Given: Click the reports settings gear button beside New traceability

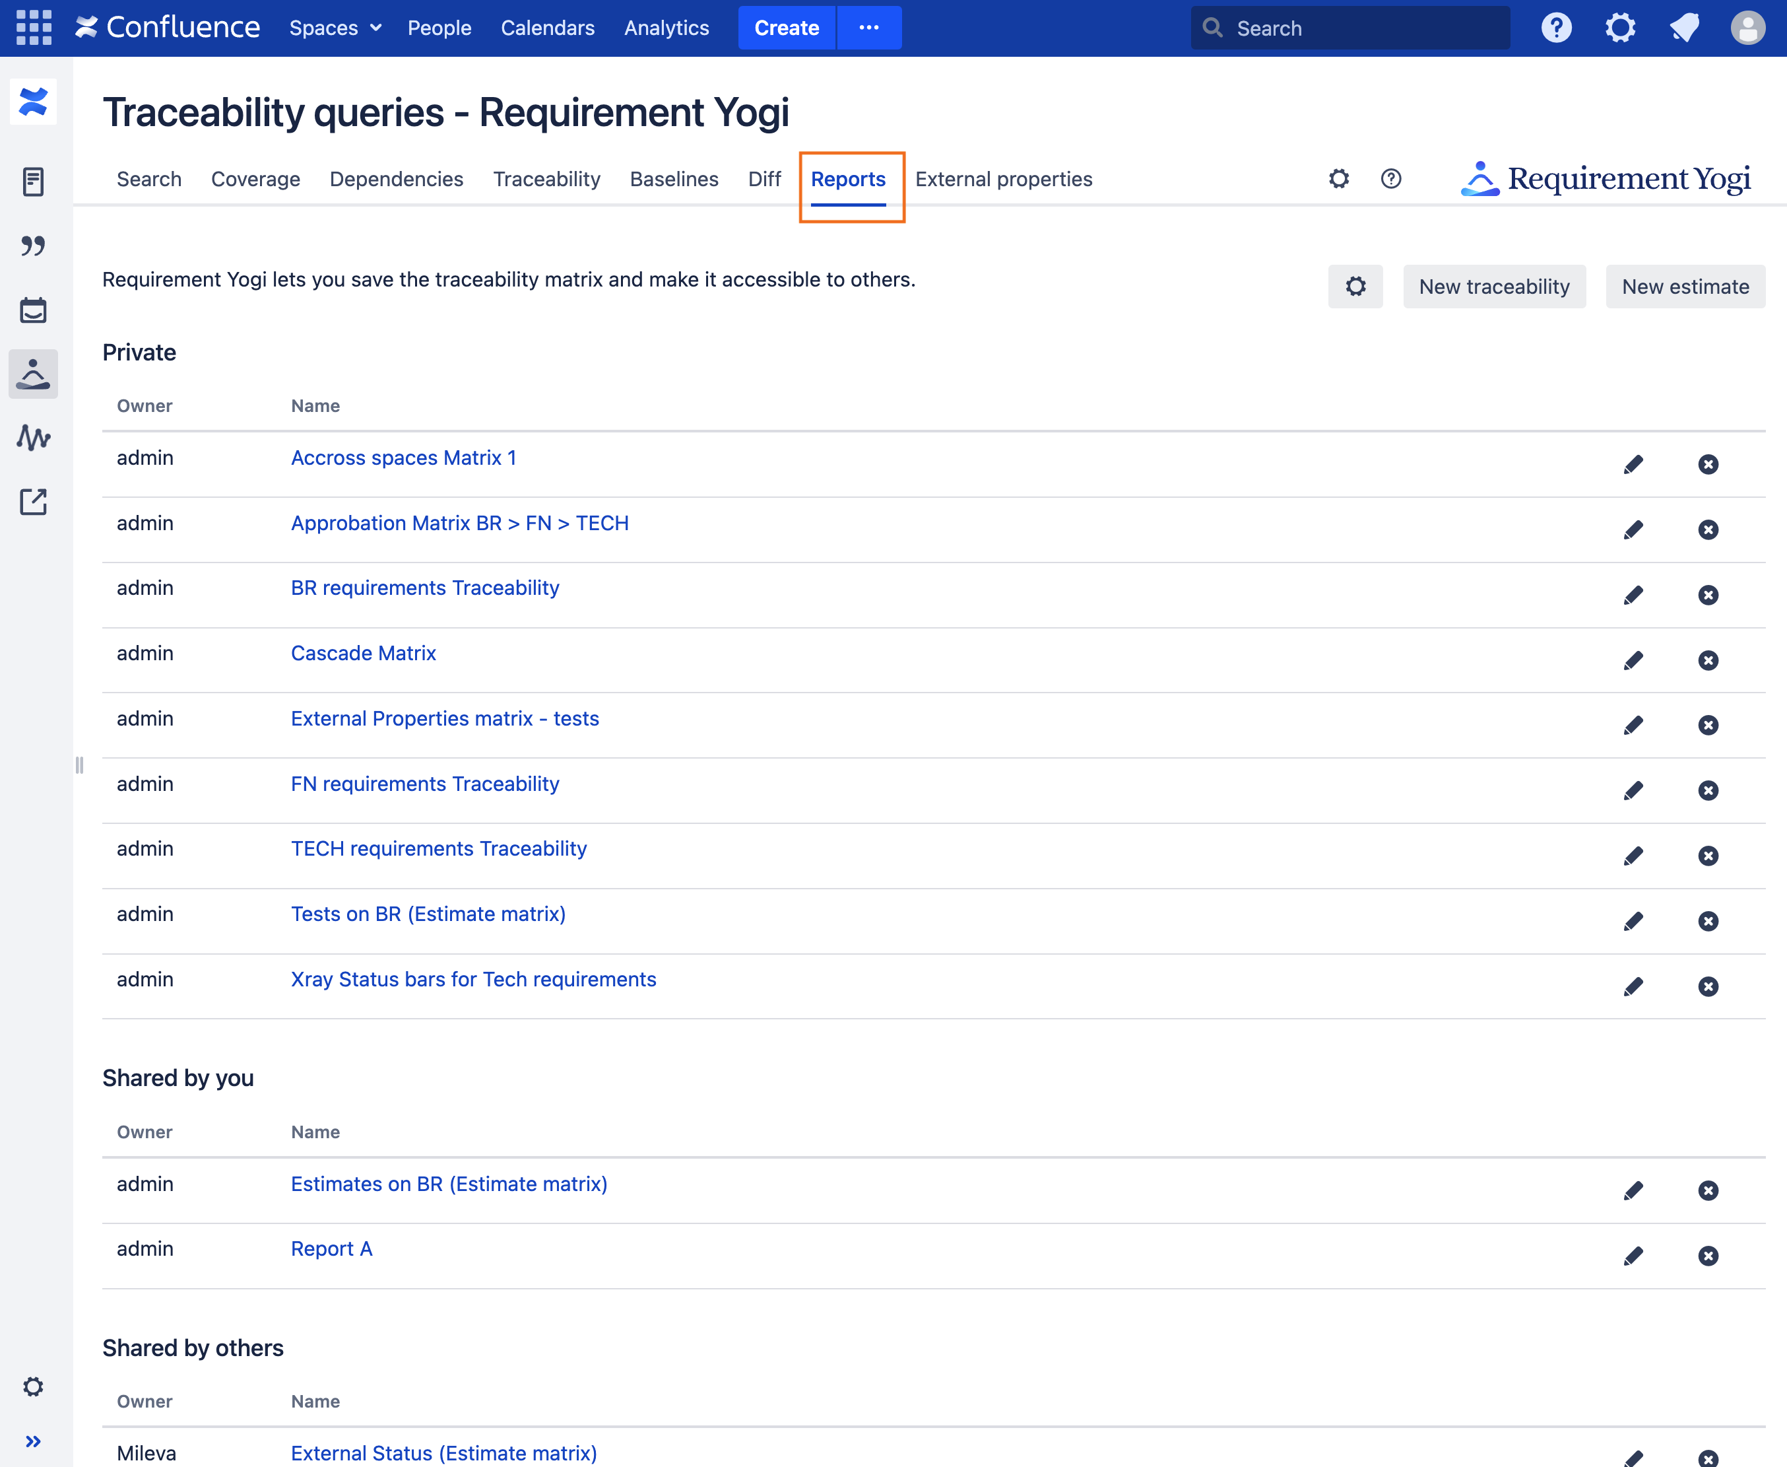Looking at the screenshot, I should point(1355,287).
